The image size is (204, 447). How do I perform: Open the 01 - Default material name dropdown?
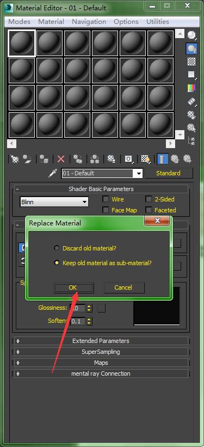pyautogui.click(x=102, y=173)
